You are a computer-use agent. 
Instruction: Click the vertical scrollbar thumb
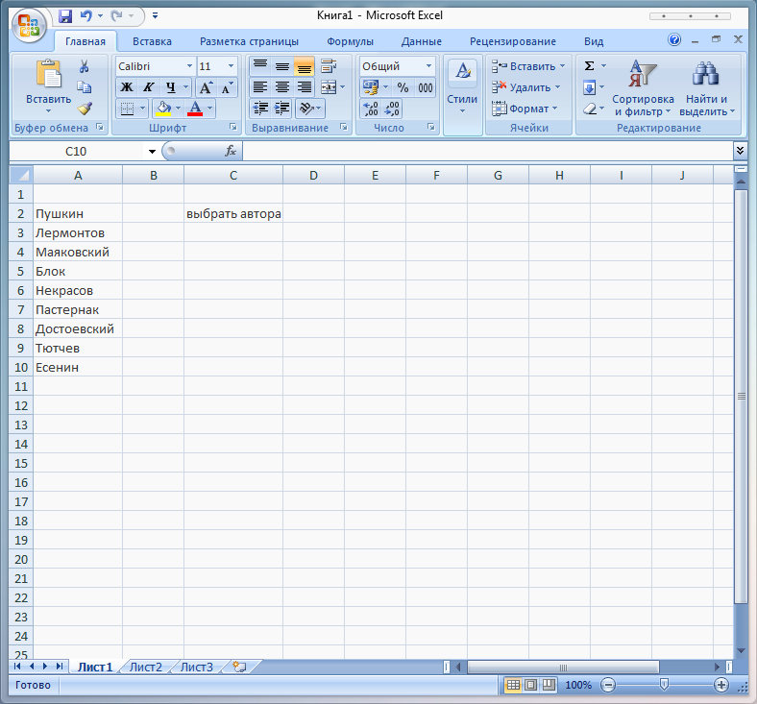[741, 396]
